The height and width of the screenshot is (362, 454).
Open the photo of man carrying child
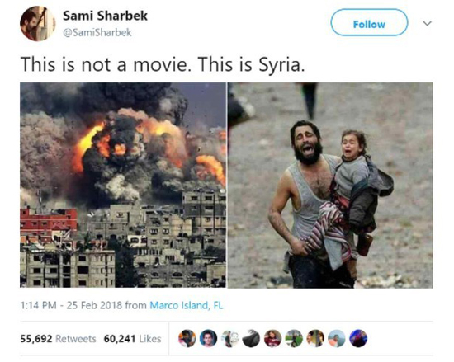point(330,185)
